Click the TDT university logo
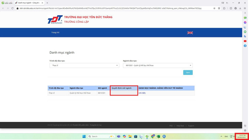 click(x=55, y=20)
